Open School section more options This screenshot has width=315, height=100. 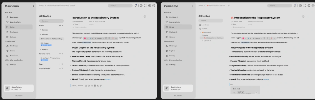point(60,25)
